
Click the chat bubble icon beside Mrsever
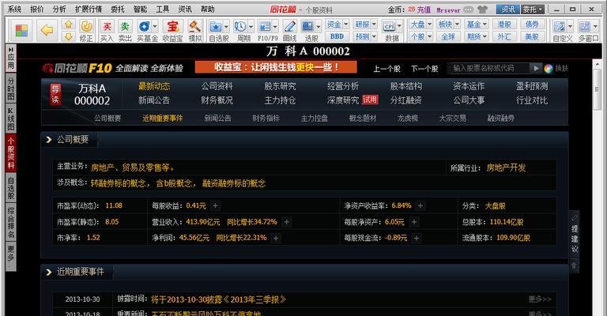pos(469,9)
